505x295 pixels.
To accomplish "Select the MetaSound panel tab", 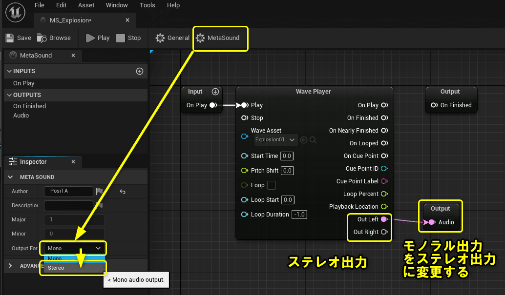I will tap(36, 55).
